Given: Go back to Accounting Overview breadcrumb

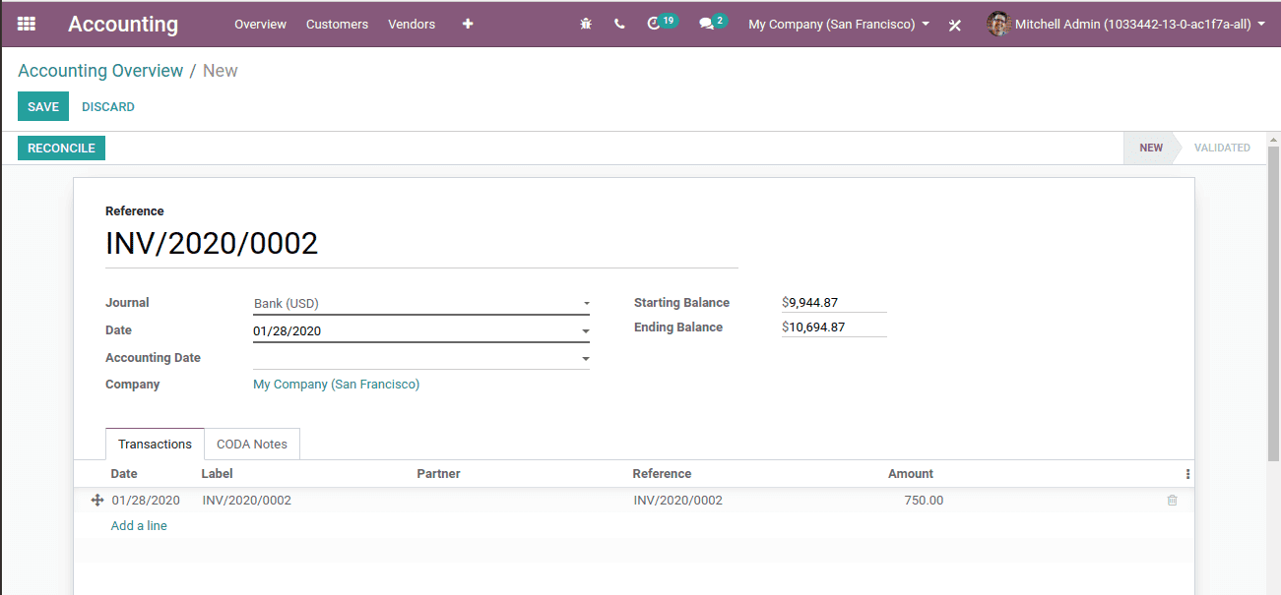Looking at the screenshot, I should click(x=100, y=71).
